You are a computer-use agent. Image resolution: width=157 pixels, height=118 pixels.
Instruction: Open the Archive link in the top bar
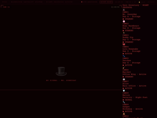[151, 2]
